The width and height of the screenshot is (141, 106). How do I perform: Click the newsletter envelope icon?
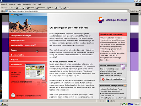[13, 95]
